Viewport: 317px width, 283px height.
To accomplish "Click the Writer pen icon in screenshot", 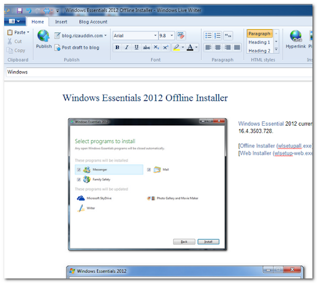I will pyautogui.click(x=81, y=208).
